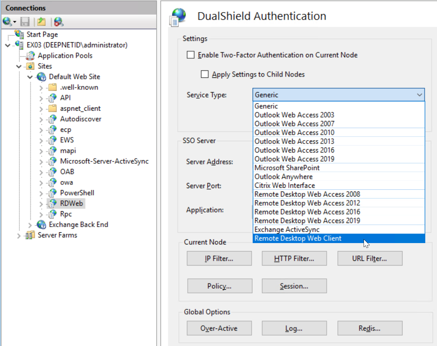Viewport: 437px width, 346px height.
Task: Collapse the Service Type dropdown arrow
Action: tap(419, 95)
